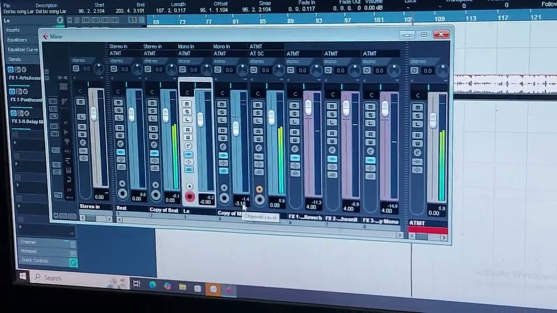Click the volume fader handle on Le channel
The width and height of the screenshot is (557, 313).
[200, 120]
